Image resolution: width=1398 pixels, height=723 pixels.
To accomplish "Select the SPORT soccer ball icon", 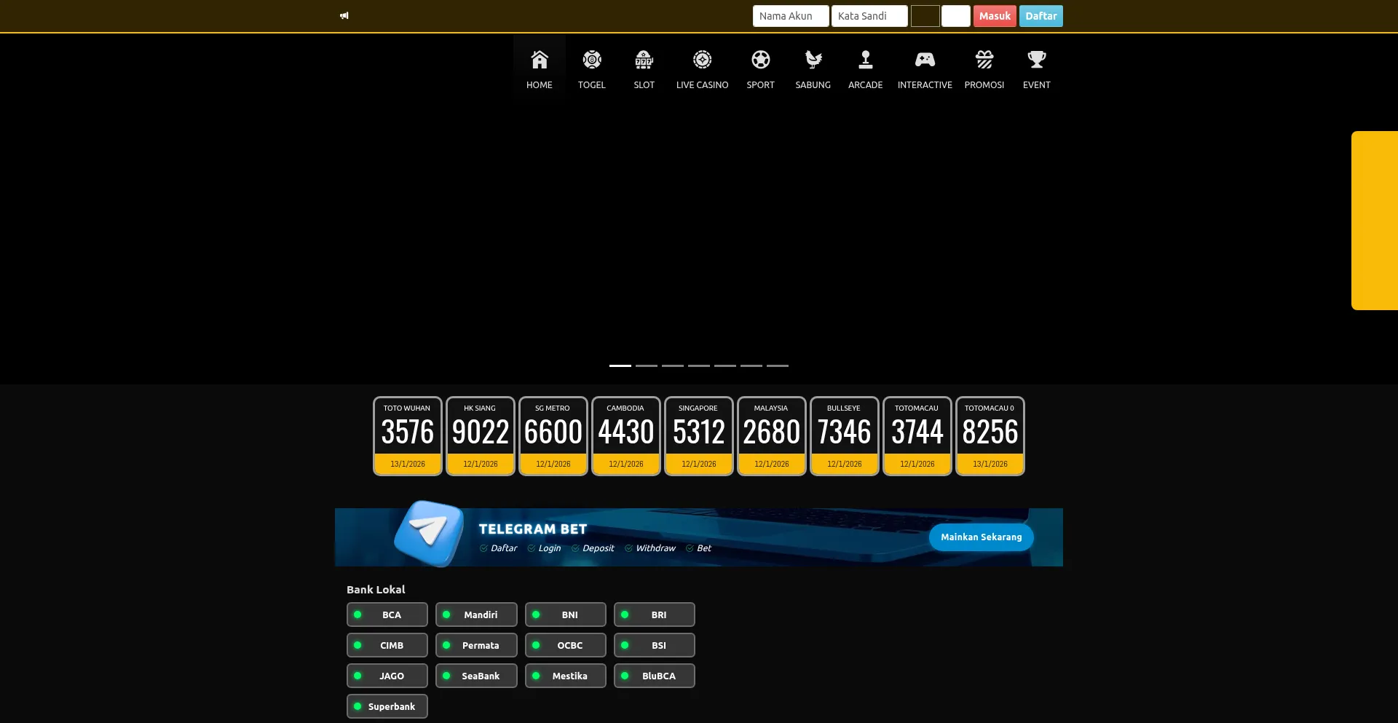I will 760,60.
